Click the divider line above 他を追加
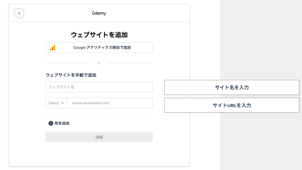This screenshot has width=302, height=170. pyautogui.click(x=99, y=114)
